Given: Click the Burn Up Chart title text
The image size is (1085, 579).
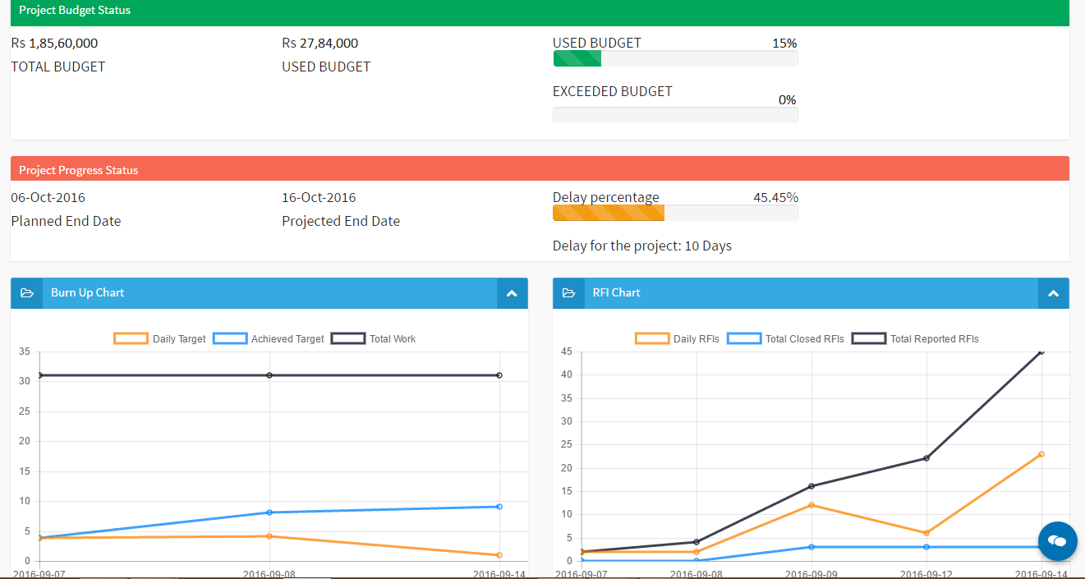Looking at the screenshot, I should [88, 293].
